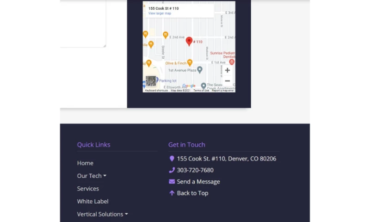Viewport: 370px width, 222px height.
Task: Open the satellite view thumbnail on map
Action: coord(151,81)
